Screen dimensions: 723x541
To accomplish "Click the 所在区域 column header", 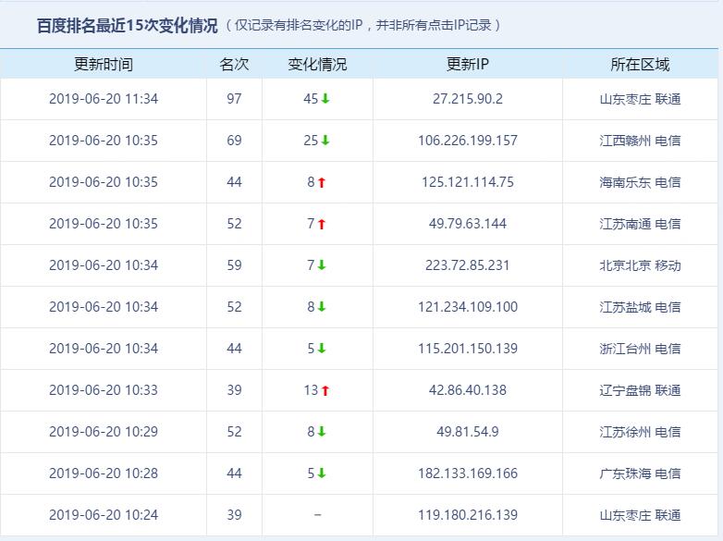I will click(x=640, y=64).
